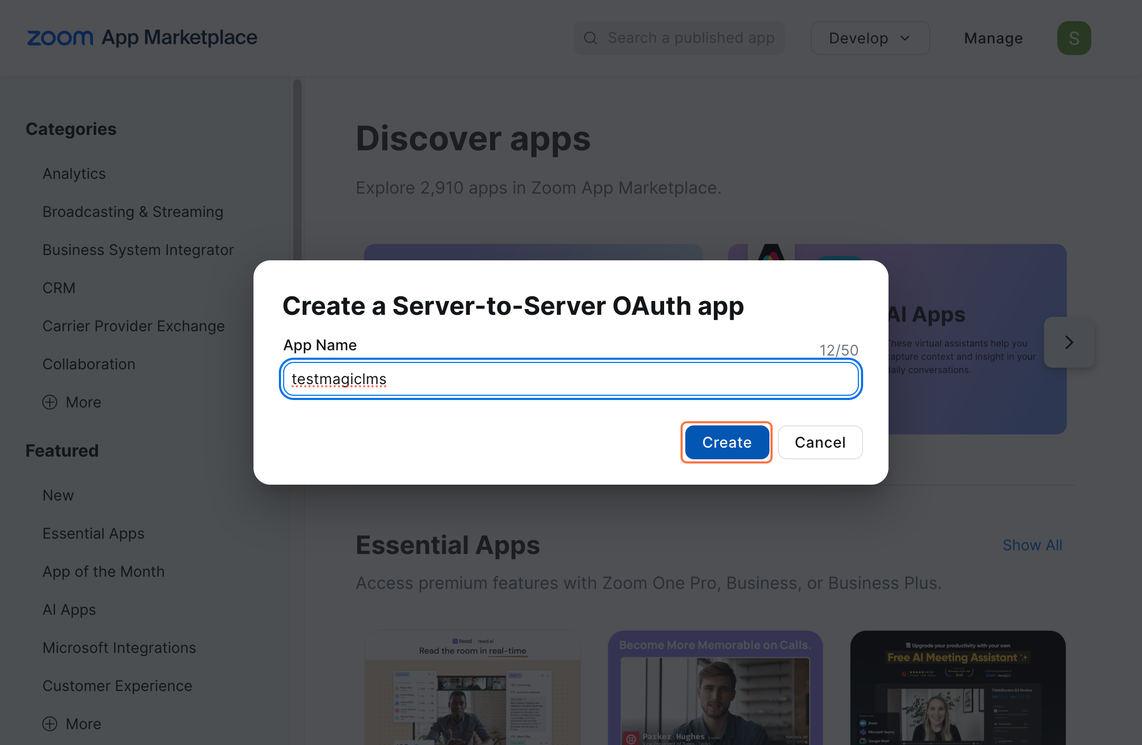This screenshot has width=1142, height=745.
Task: Cancel the OAuth app creation dialog
Action: (x=820, y=442)
